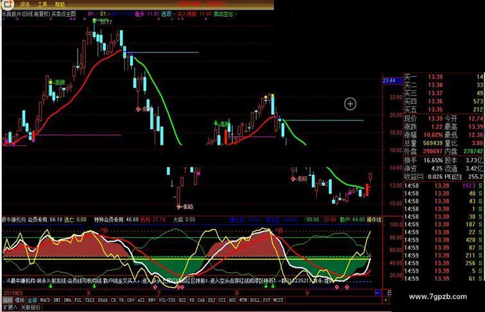Image resolution: width=485 pixels, height=312 pixels.
Task: Click the 换手 16.65% value
Action: pyautogui.click(x=433, y=160)
